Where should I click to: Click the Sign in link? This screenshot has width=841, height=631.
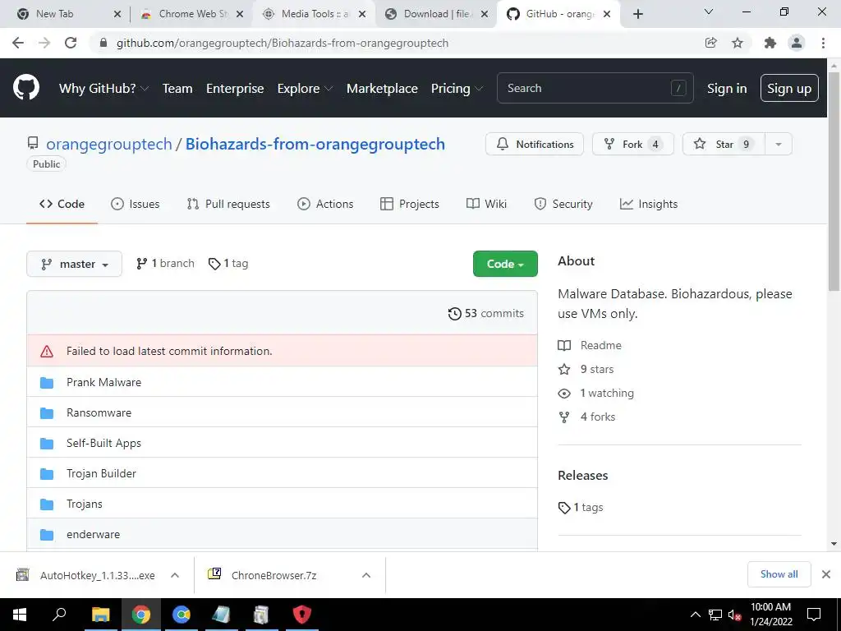pyautogui.click(x=727, y=89)
